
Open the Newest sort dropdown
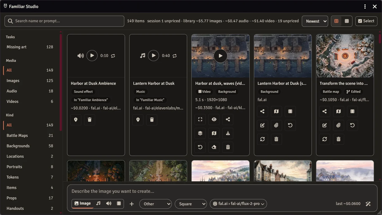pyautogui.click(x=315, y=21)
